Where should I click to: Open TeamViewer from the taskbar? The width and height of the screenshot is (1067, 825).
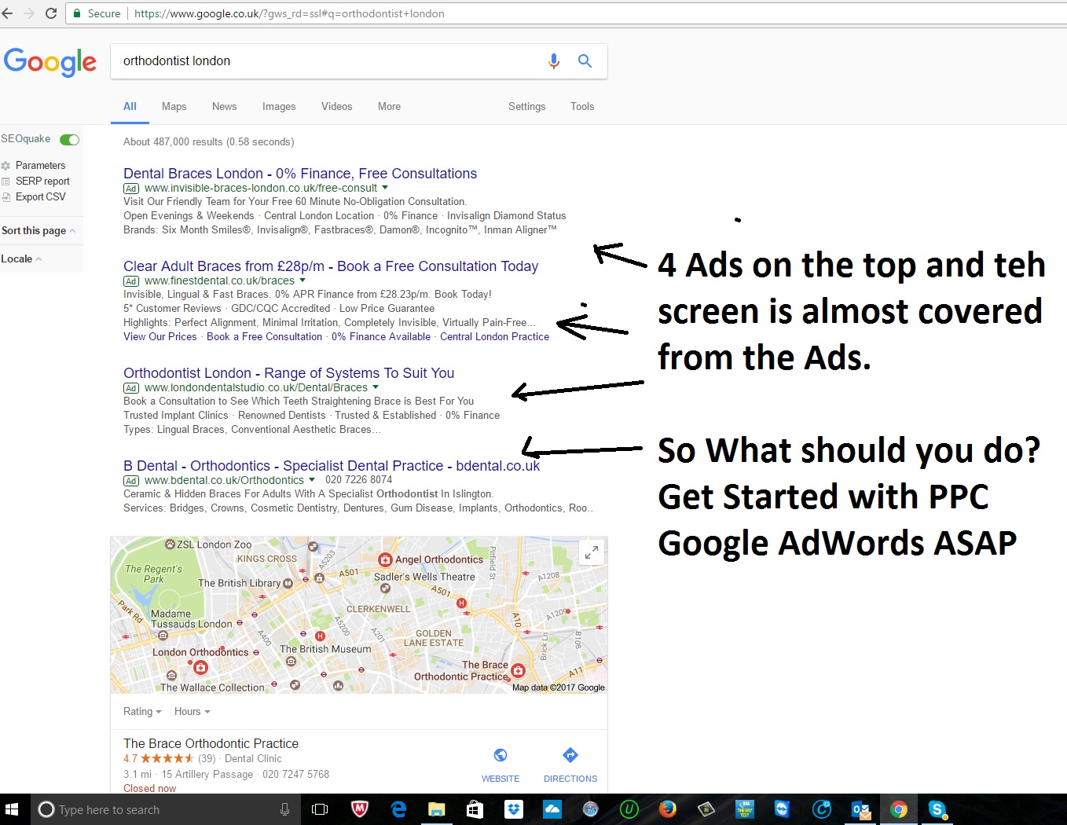782,809
